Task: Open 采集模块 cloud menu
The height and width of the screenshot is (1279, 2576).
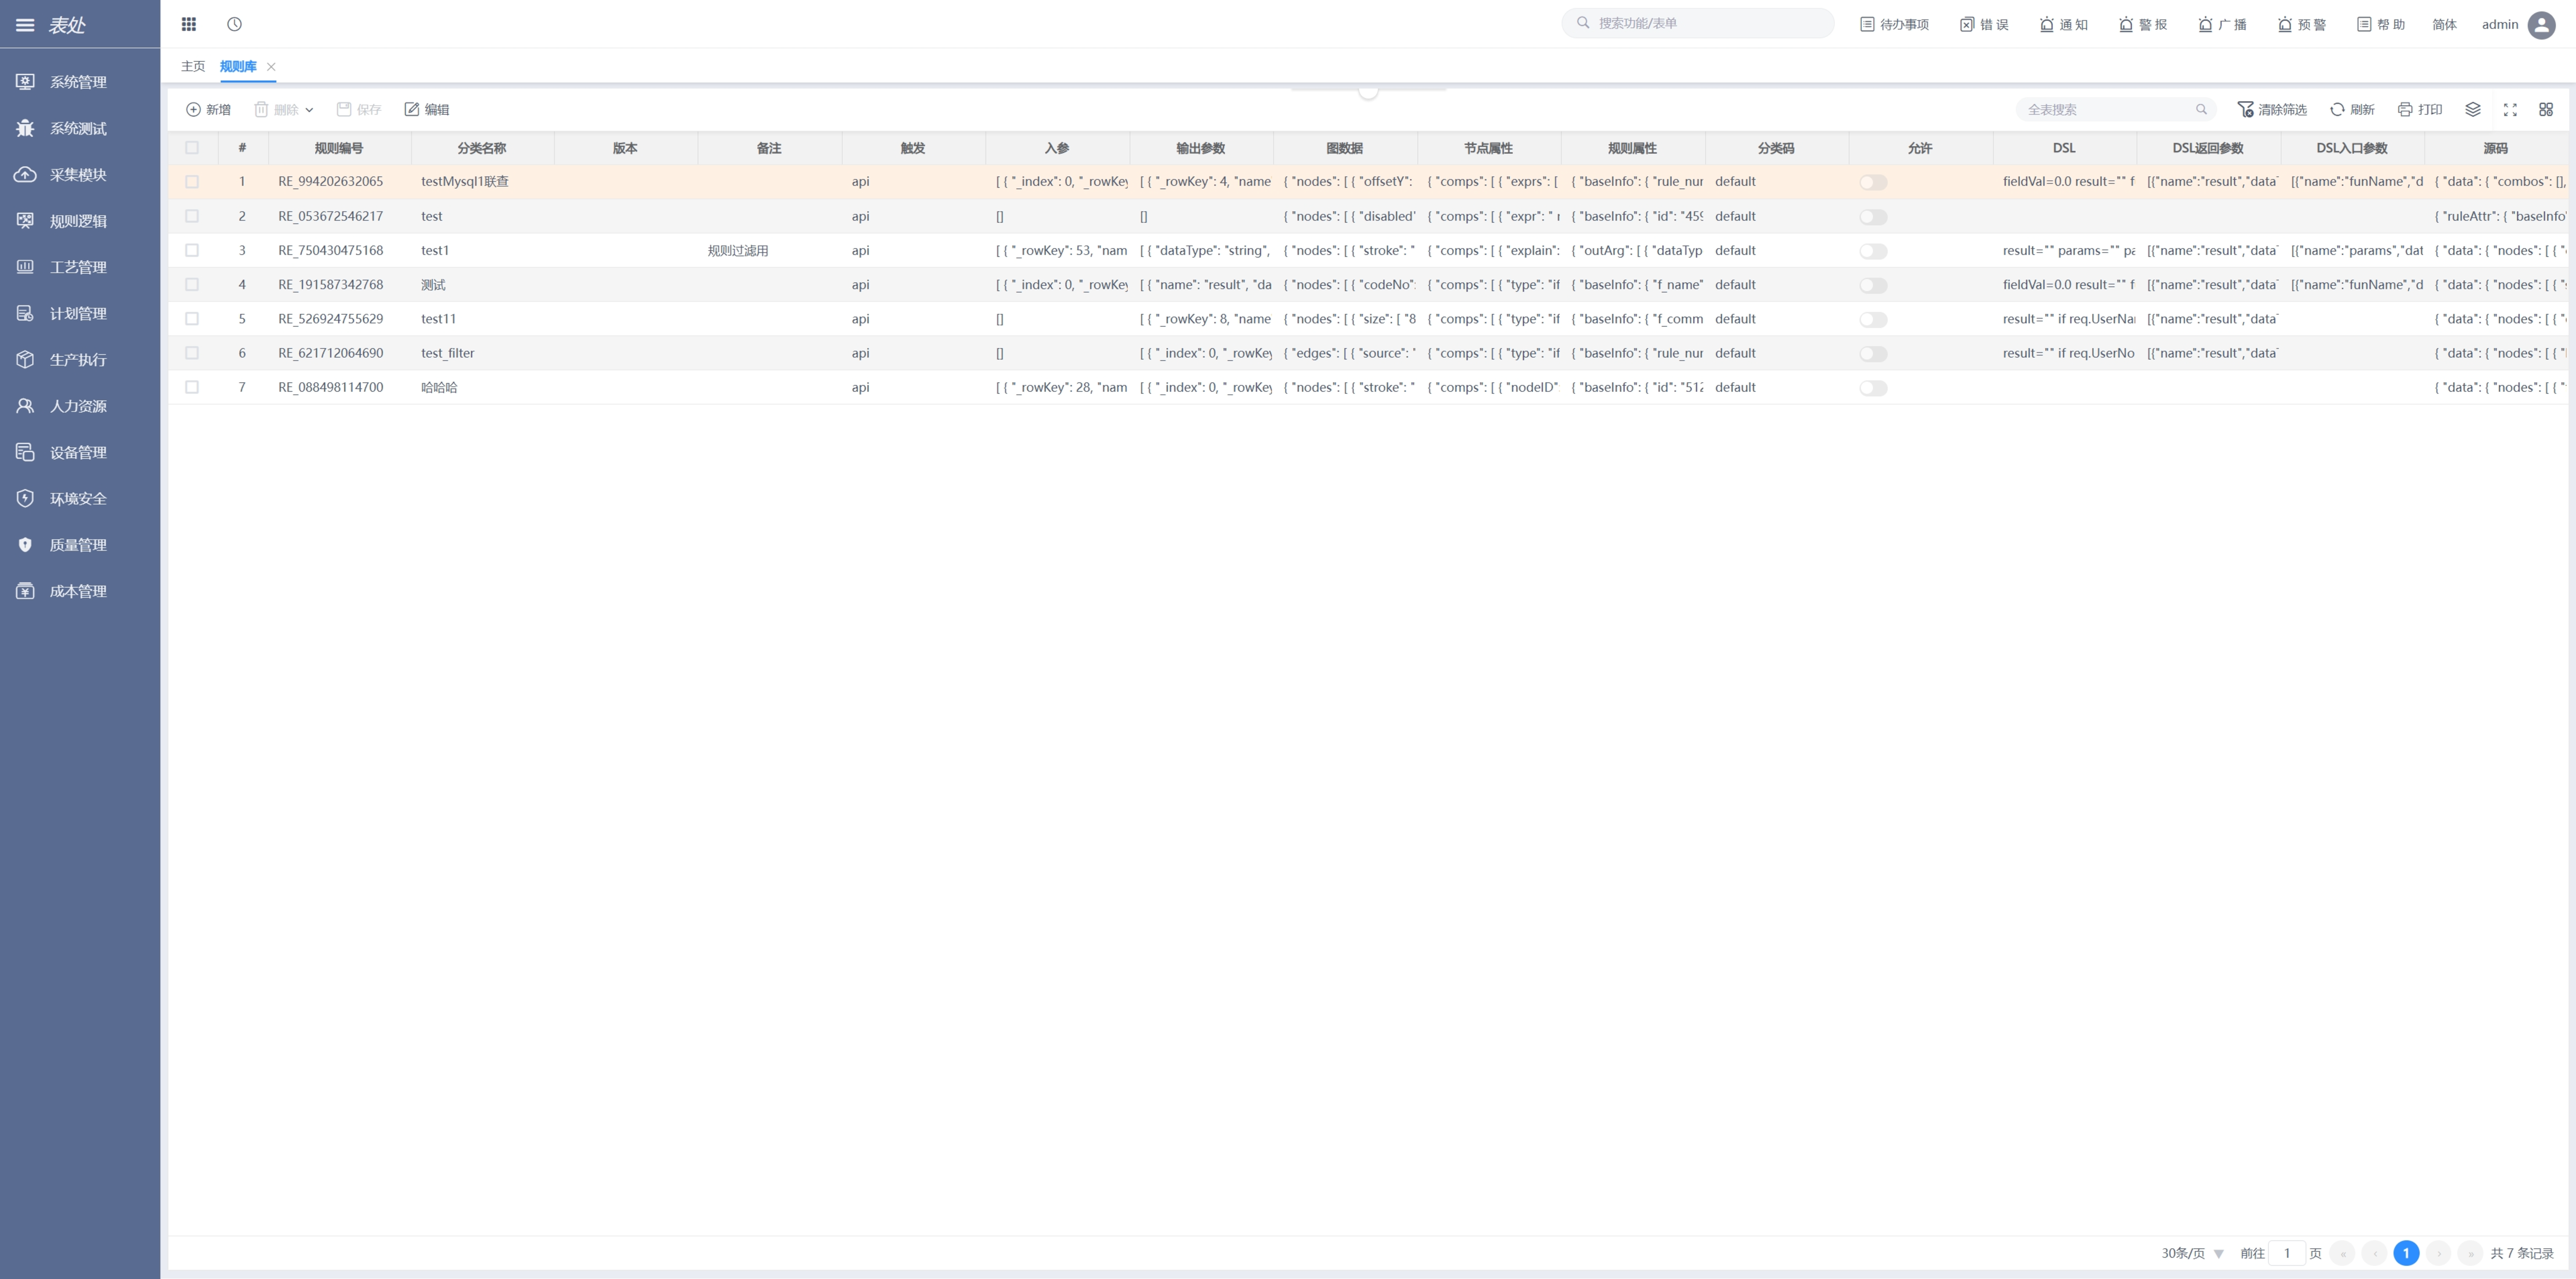Action: click(x=80, y=174)
